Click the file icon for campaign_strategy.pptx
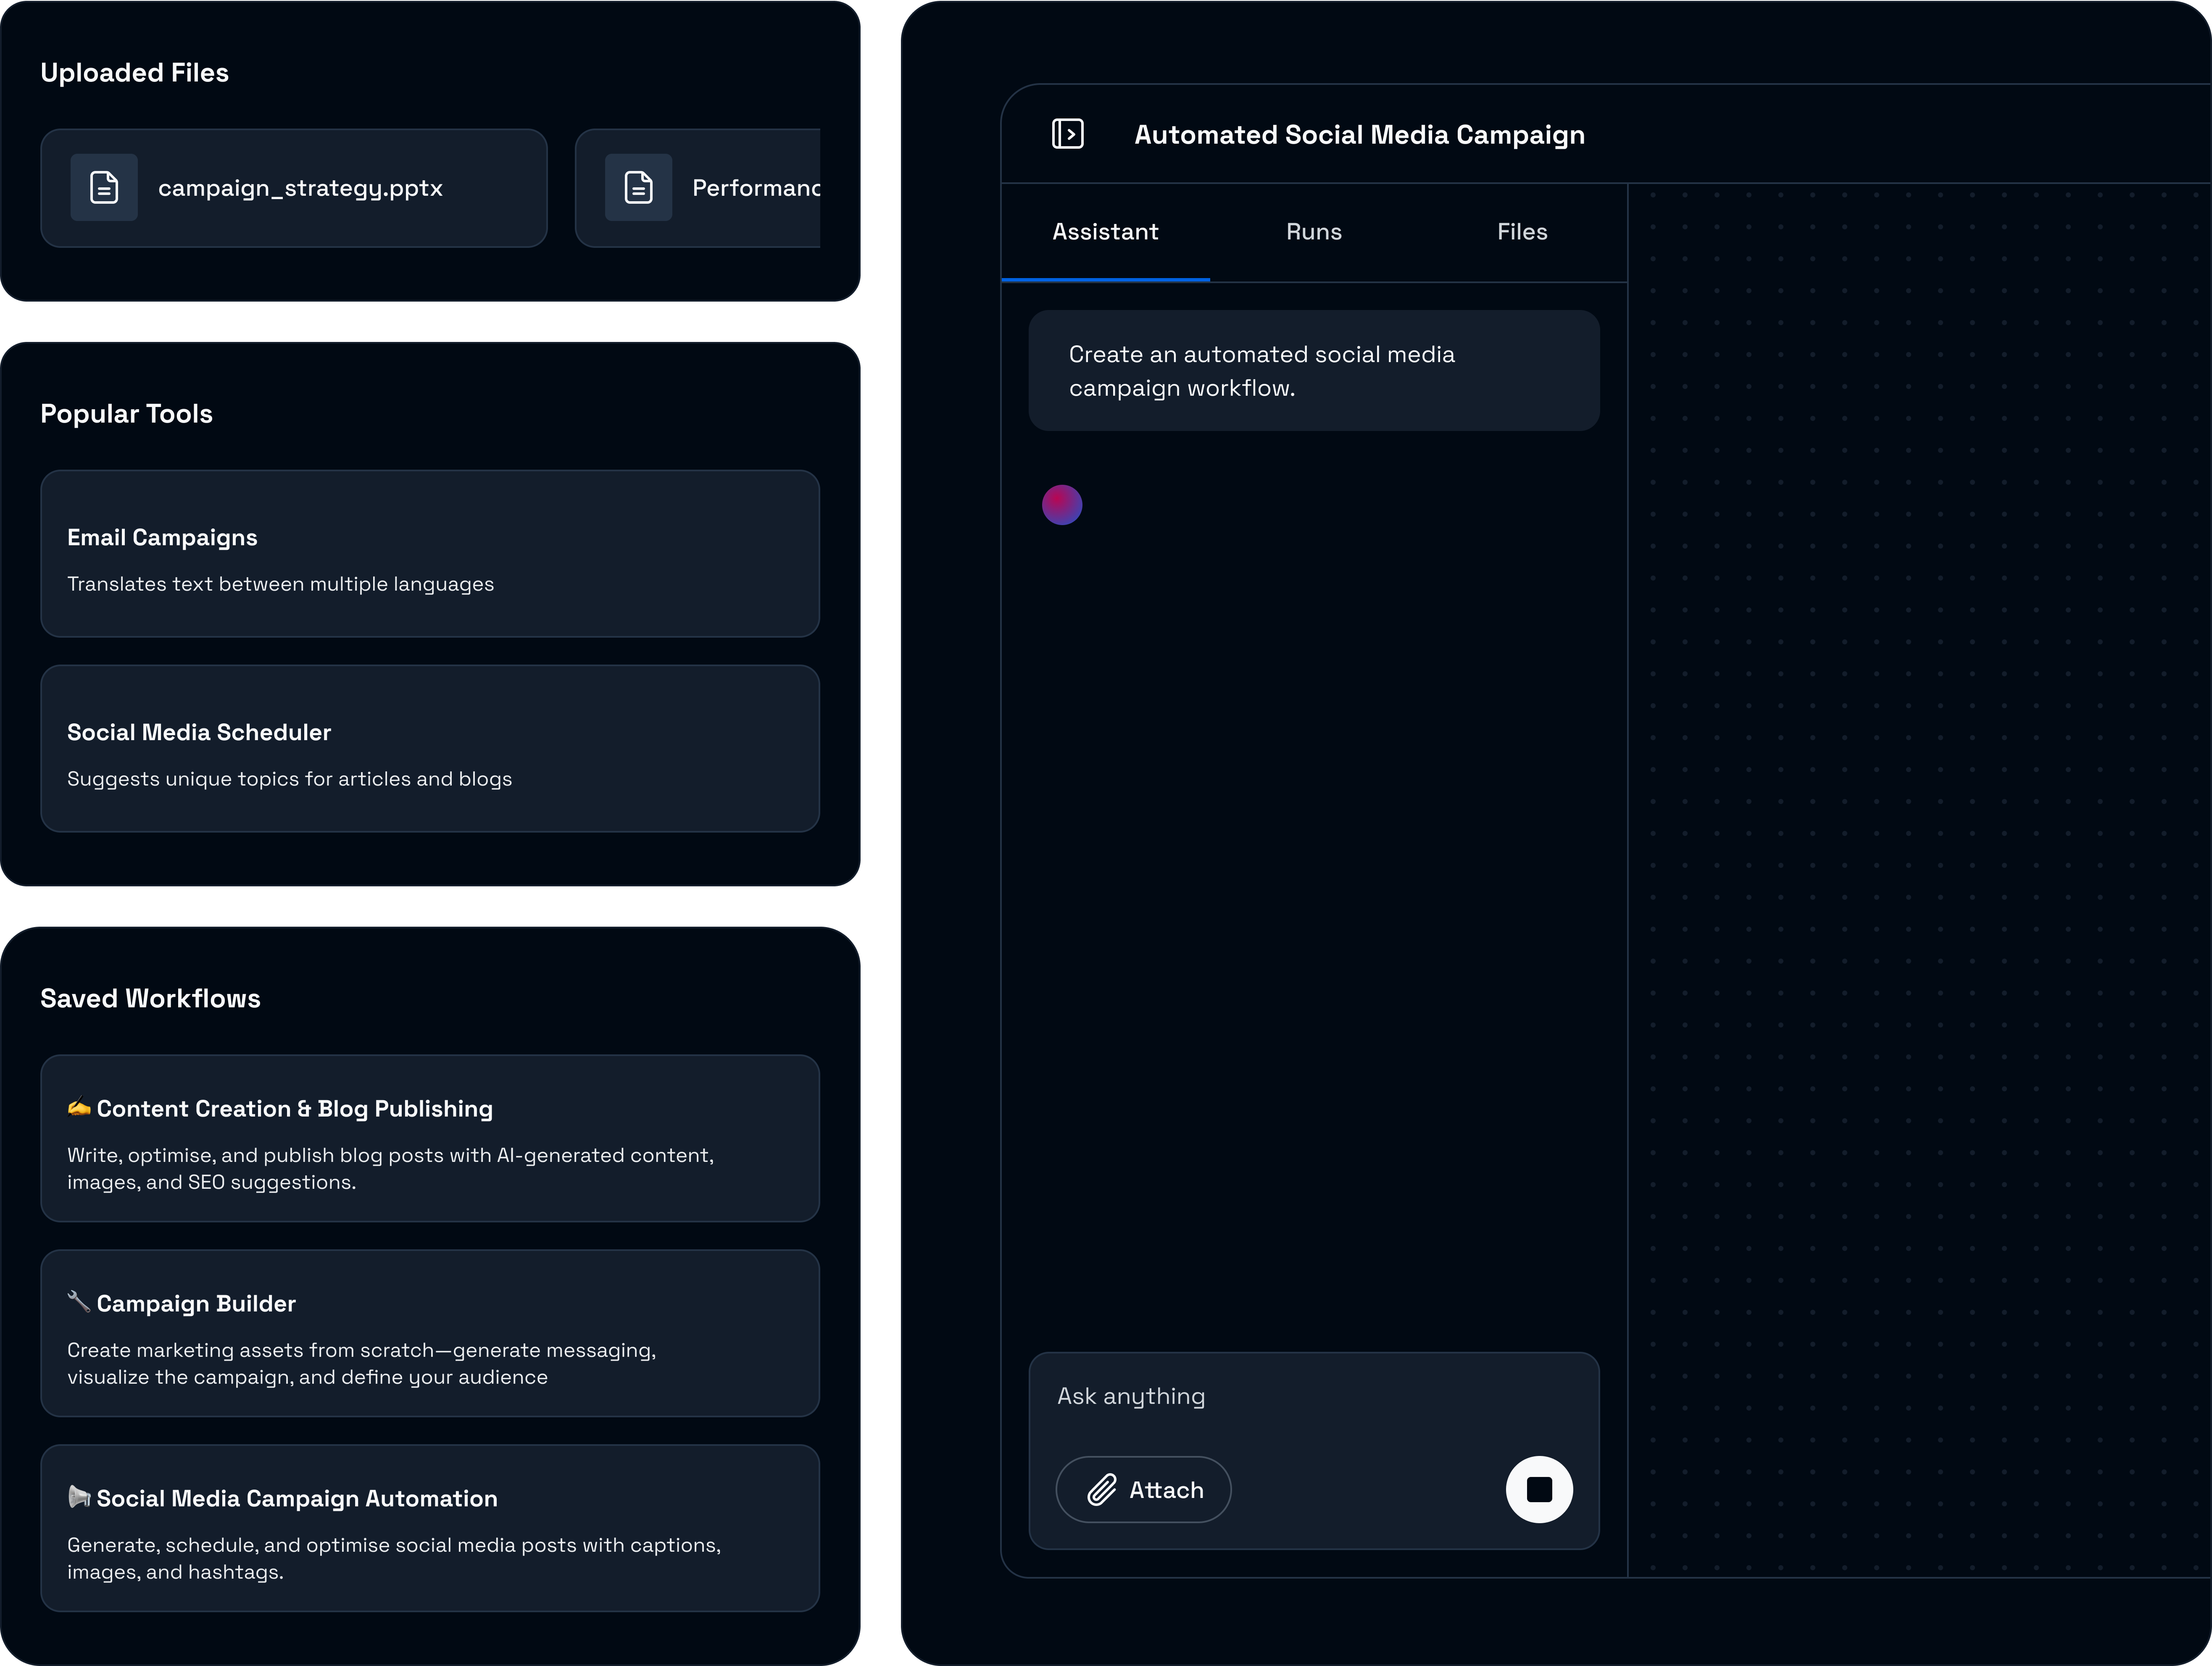 104,188
